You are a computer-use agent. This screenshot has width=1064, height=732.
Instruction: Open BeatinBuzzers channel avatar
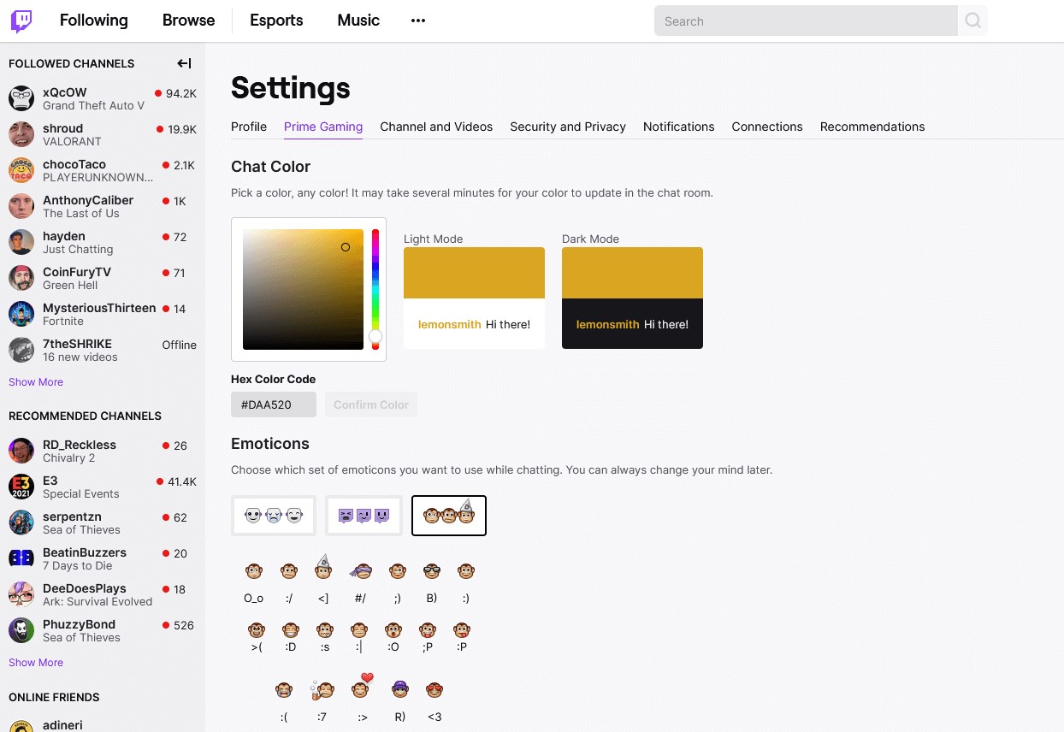21,558
